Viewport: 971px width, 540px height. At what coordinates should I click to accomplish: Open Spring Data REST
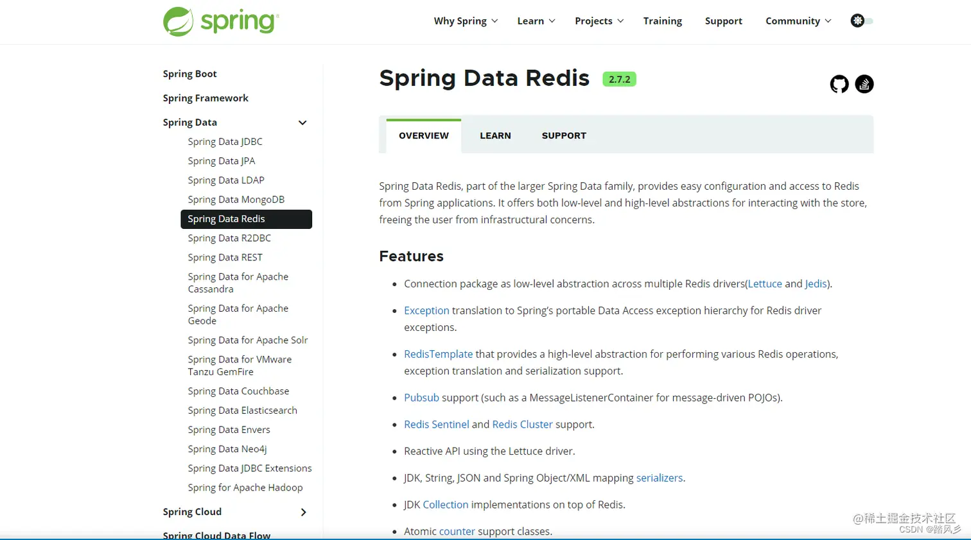click(225, 257)
